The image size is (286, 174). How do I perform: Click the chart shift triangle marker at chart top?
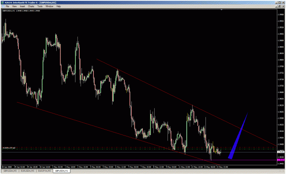tap(221, 10)
